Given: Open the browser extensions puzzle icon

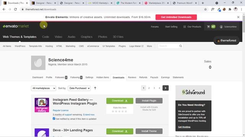Looking at the screenshot, I should [230, 9].
